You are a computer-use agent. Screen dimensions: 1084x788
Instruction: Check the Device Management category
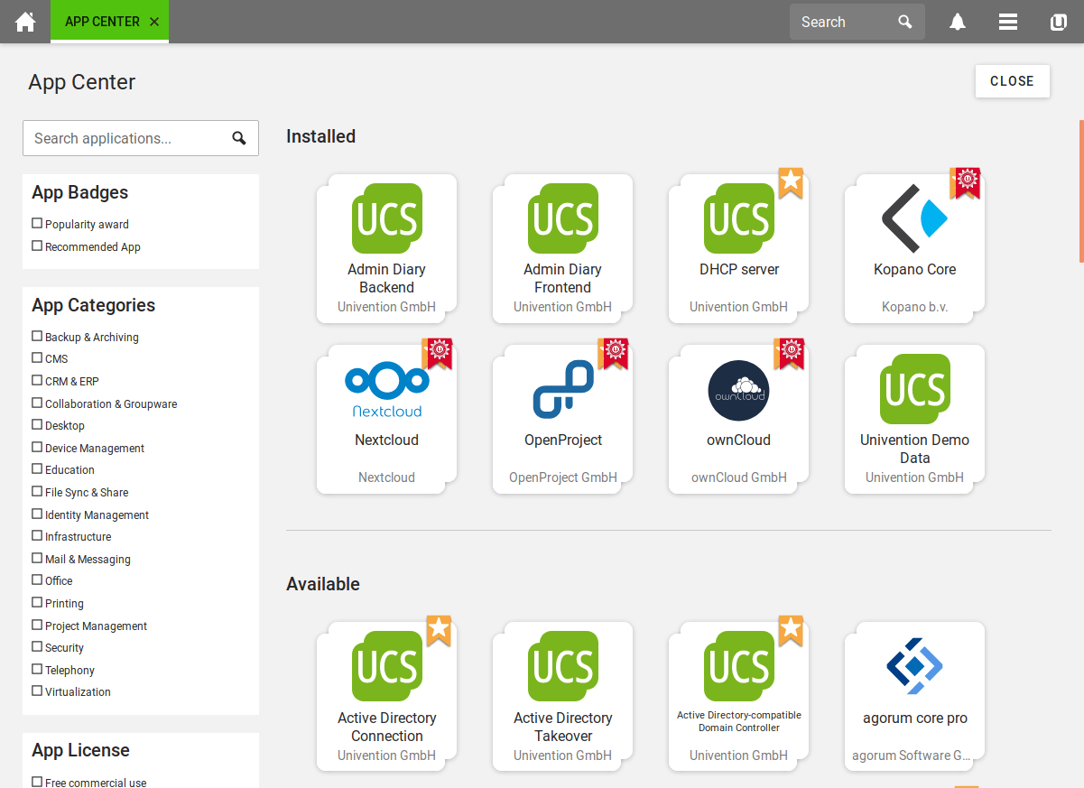pyautogui.click(x=37, y=447)
